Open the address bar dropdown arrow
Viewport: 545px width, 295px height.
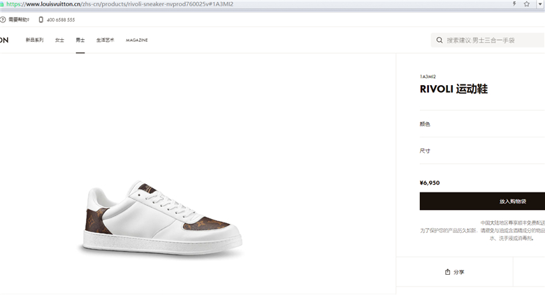coord(540,4)
